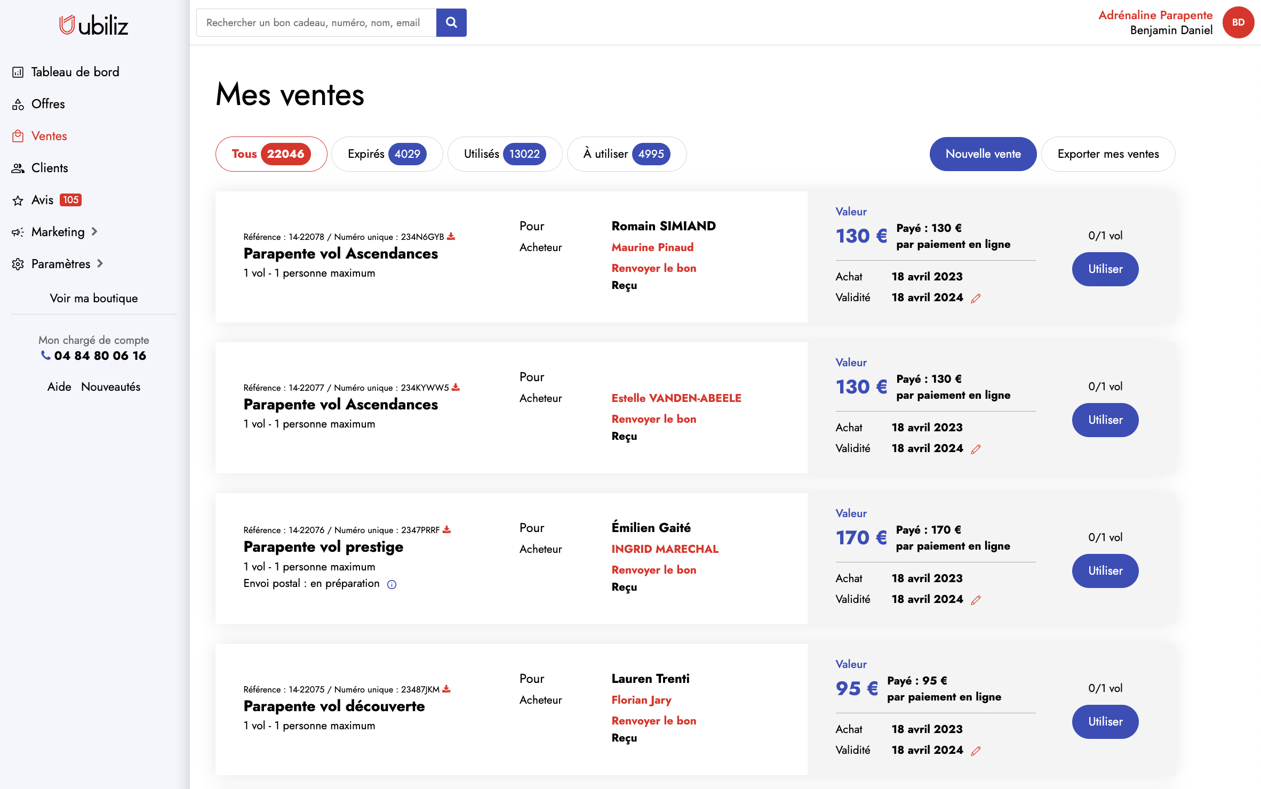Viewport: 1261px width, 789px height.
Task: Filter sales by Expirés tab
Action: coord(387,154)
